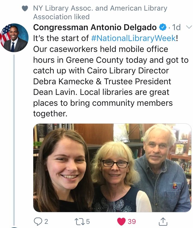
Task: Click the Debra Kamecke sentence in tweet
Action: coord(102,81)
